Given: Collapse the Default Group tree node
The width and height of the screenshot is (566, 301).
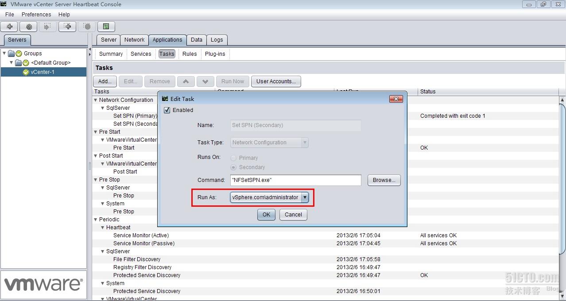Looking at the screenshot, I should point(12,63).
